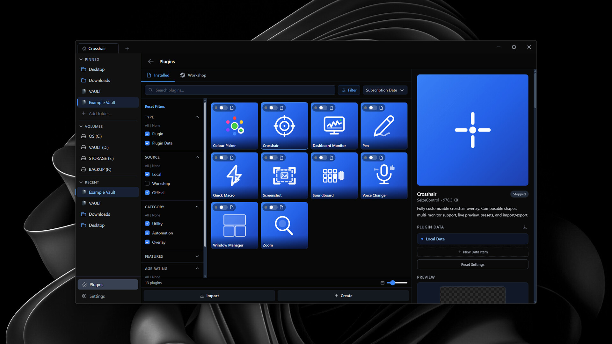Open the Subscription Date sort dropdown

[x=385, y=90]
